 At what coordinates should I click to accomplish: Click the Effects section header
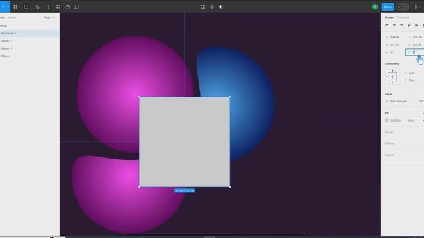point(389,143)
